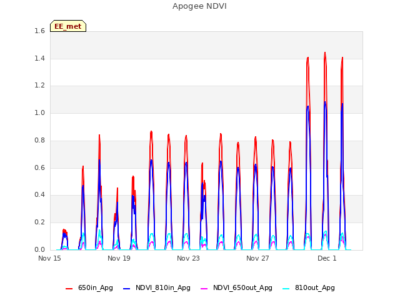The width and height of the screenshot is (400, 300).
Task: Click the 1.2 y-axis label
Action: pyautogui.click(x=39, y=86)
